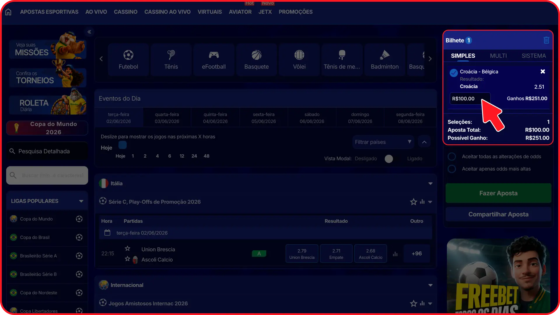Viewport: 560px width, 315px height.
Task: Open the Promoções menu
Action: tap(295, 12)
